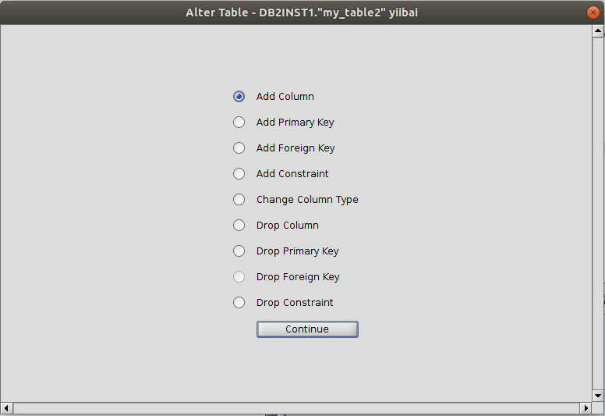Click the vertical scrollbar down arrow
The image size is (605, 416).
click(x=598, y=396)
